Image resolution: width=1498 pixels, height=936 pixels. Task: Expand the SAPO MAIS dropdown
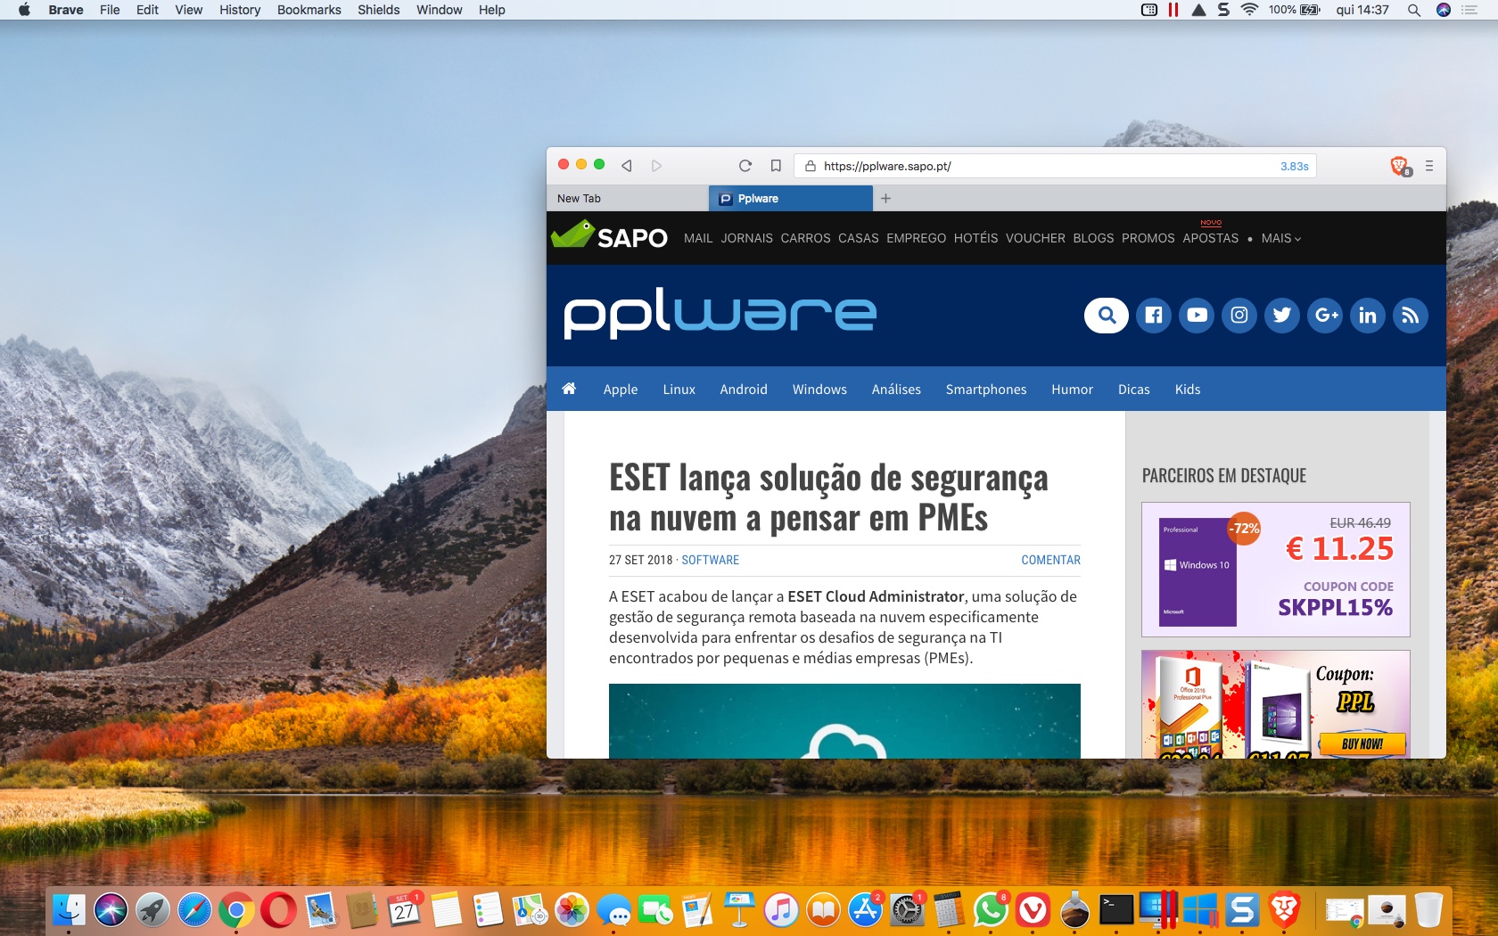pos(1281,238)
